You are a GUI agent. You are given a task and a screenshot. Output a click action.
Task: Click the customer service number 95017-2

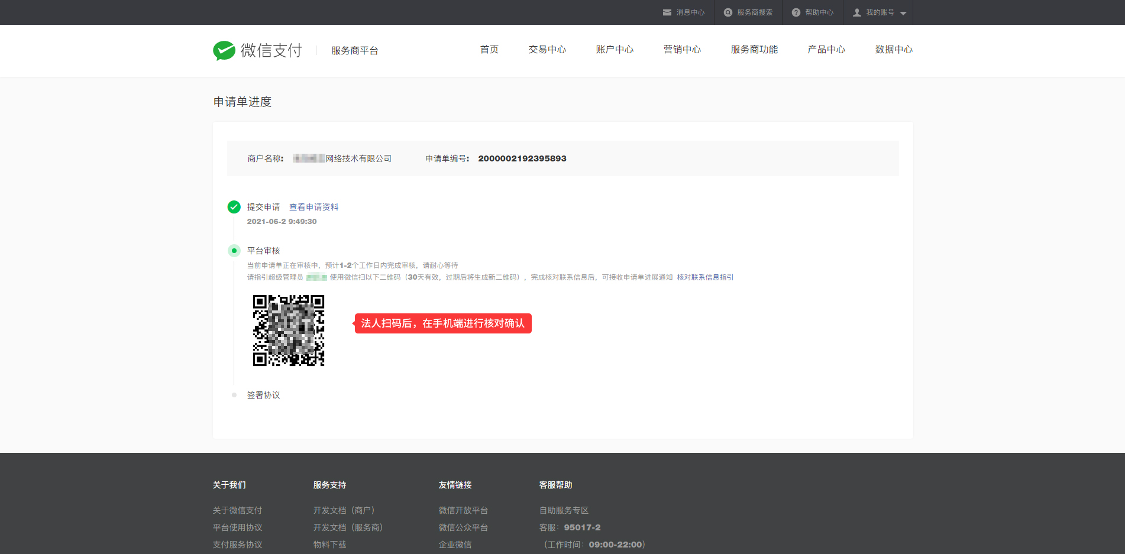click(x=582, y=527)
